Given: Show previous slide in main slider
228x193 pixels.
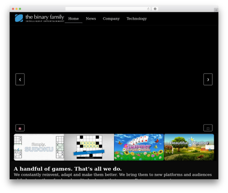Looking at the screenshot, I should (x=20, y=79).
